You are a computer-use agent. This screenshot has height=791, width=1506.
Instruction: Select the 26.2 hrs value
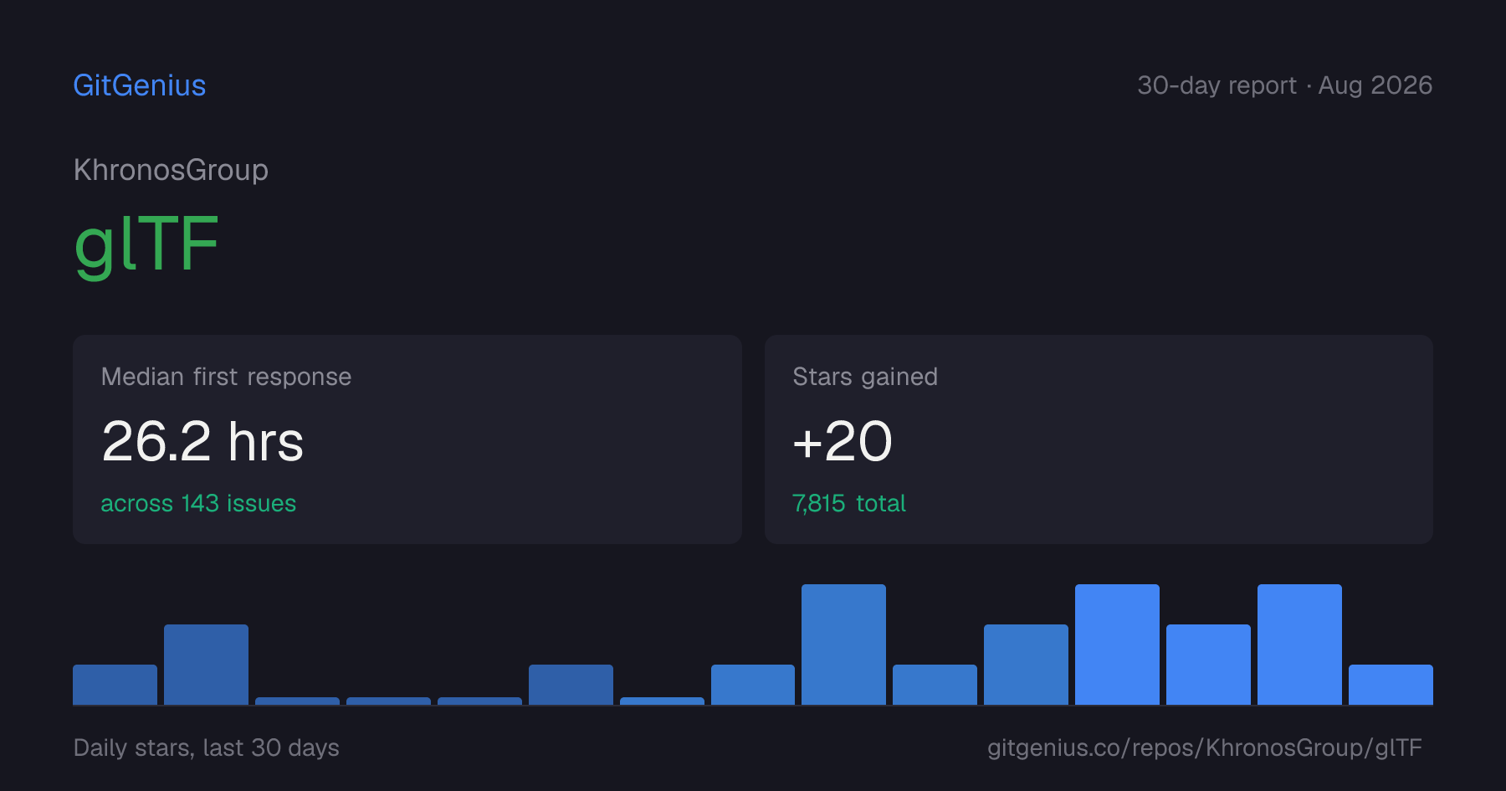202,441
